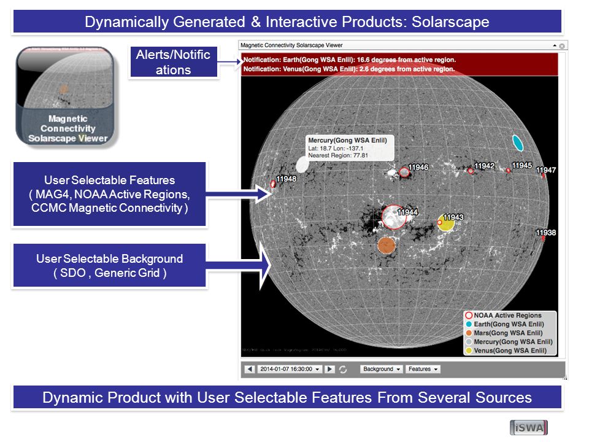
Task: Click the cyan Earth connectivity ellipse
Action: coord(518,143)
